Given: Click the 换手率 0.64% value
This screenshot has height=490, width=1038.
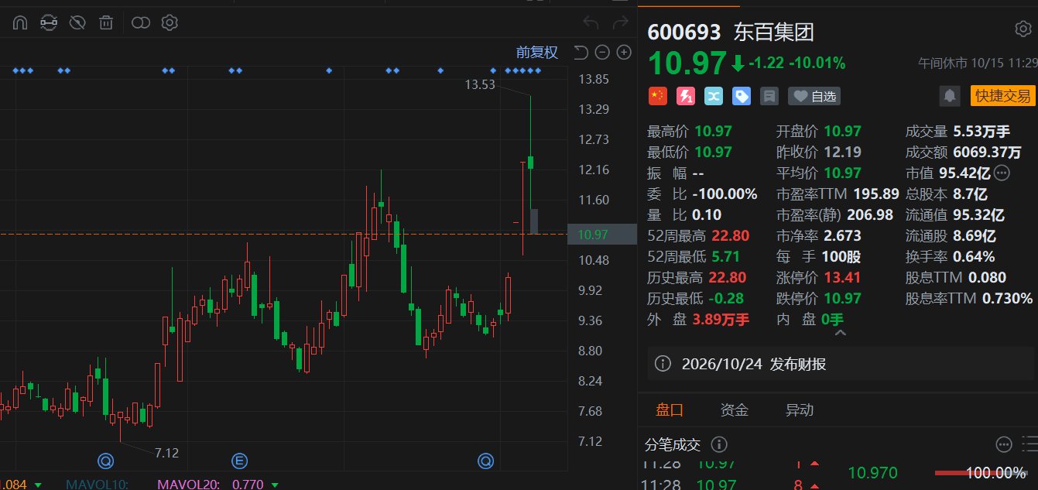Looking at the screenshot, I should pos(974,256).
